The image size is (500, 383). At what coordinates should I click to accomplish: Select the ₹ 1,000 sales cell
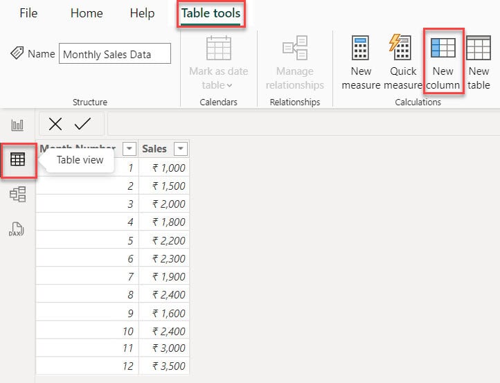pyautogui.click(x=164, y=168)
